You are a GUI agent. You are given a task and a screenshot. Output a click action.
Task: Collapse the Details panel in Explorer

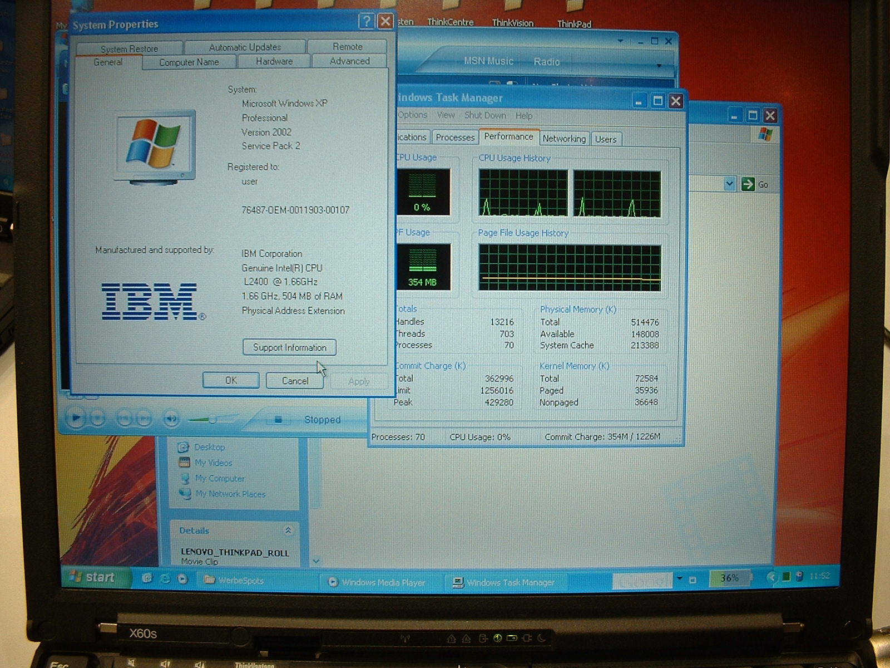(x=288, y=531)
